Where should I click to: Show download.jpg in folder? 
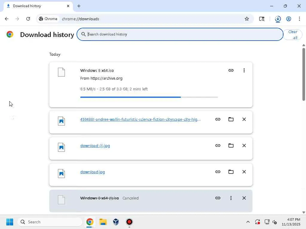coord(231,172)
